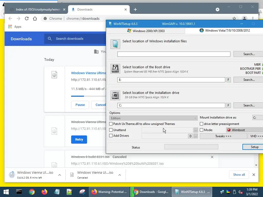Switch to WinNTSetup 4.6.3 taskbar window
Image resolution: width=263 pixels, height=197 pixels.
(192, 192)
